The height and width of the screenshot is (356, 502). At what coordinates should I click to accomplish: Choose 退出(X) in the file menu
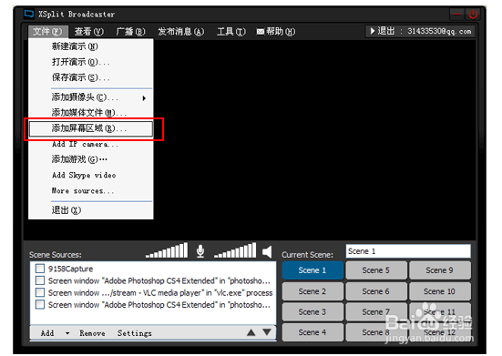click(91, 210)
